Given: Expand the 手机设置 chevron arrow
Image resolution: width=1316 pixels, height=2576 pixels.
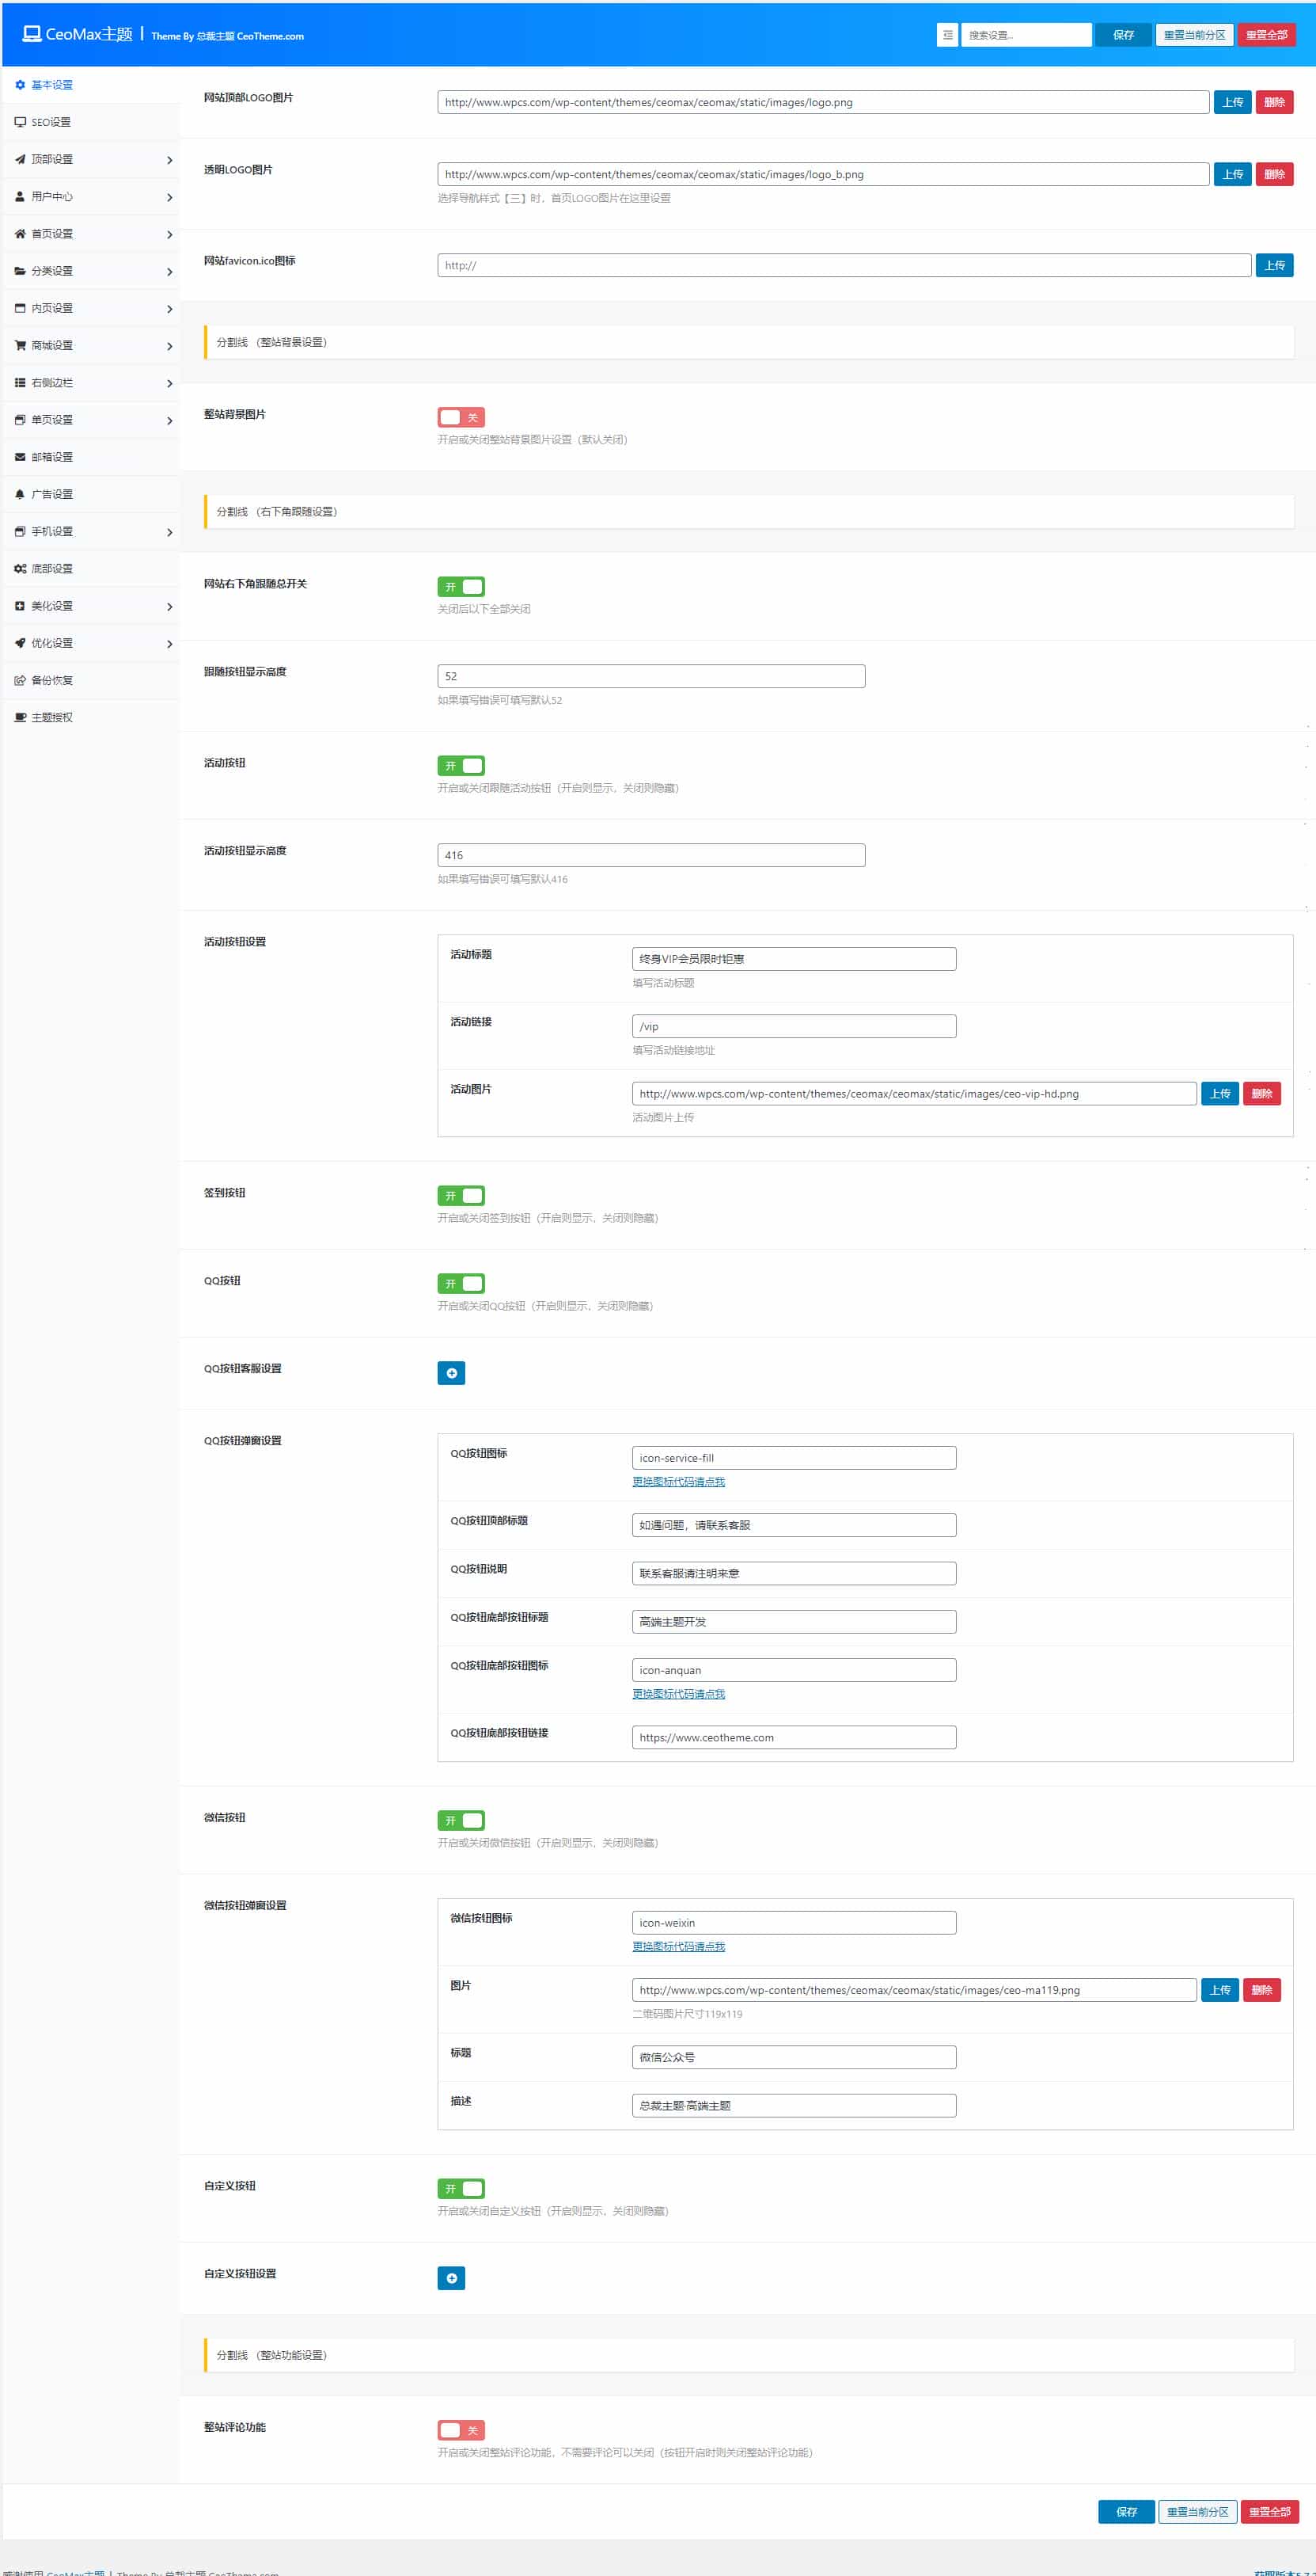Looking at the screenshot, I should point(170,532).
